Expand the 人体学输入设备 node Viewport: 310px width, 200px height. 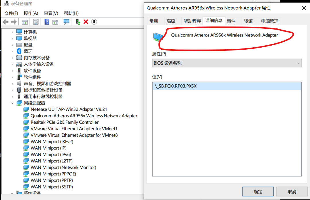click(12, 64)
